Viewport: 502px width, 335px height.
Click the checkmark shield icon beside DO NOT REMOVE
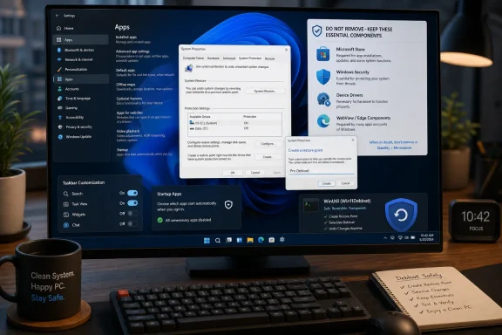point(316,31)
